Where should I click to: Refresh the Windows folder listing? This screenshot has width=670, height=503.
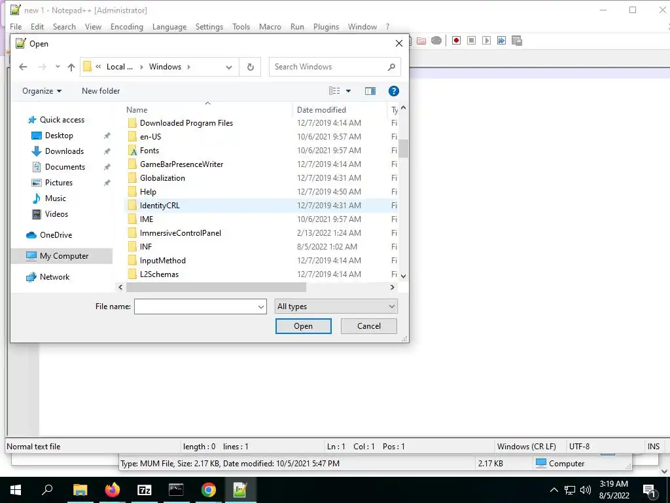tap(251, 67)
